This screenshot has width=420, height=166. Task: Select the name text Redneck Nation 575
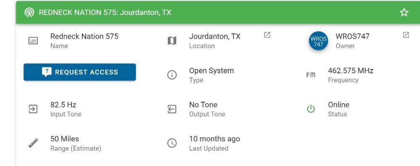[84, 36]
